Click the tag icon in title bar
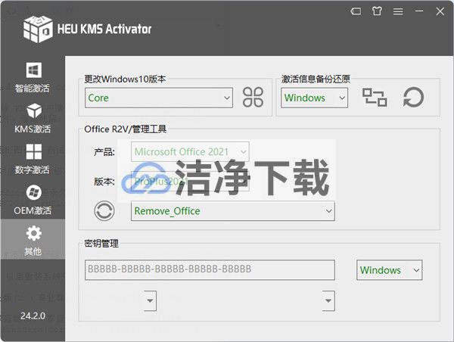The height and width of the screenshot is (342, 454). pyautogui.click(x=356, y=11)
